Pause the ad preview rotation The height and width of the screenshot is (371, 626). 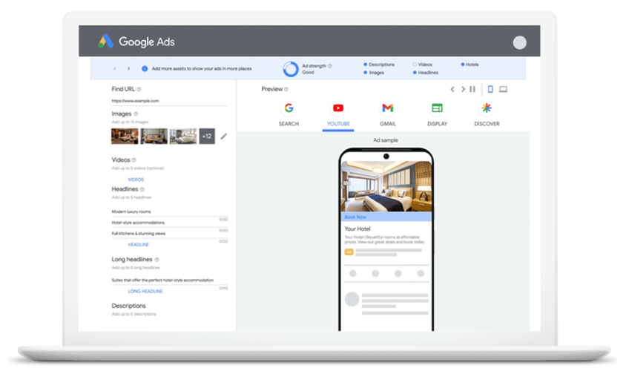point(473,89)
